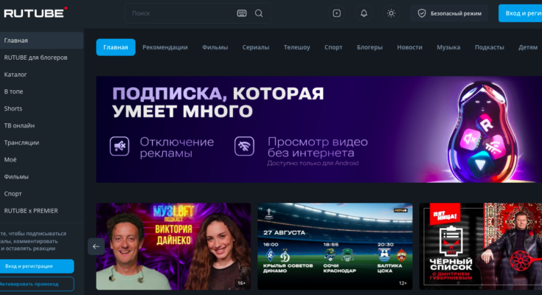Select the Сериалы tab

[255, 47]
